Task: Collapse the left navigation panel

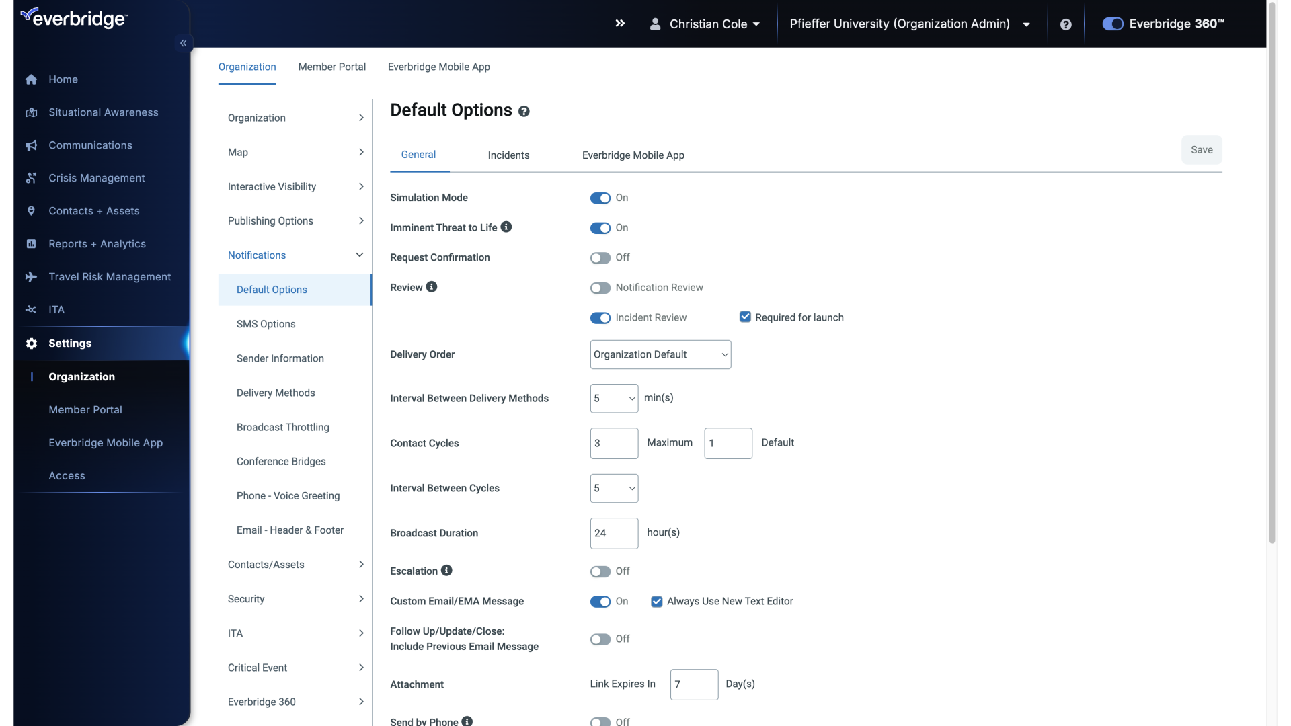Action: (184, 44)
